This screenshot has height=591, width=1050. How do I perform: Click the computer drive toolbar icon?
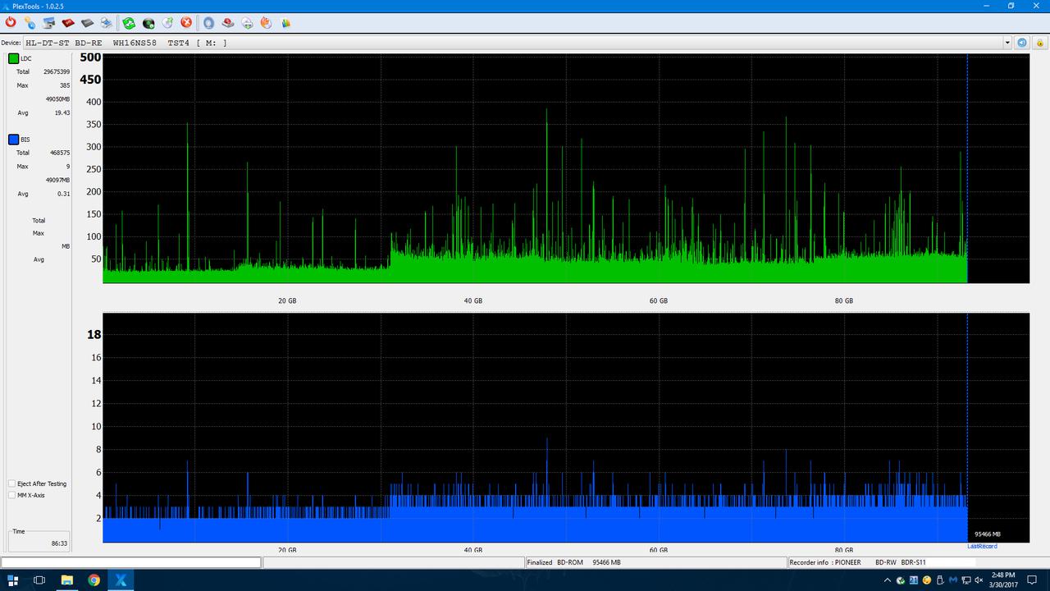point(49,23)
